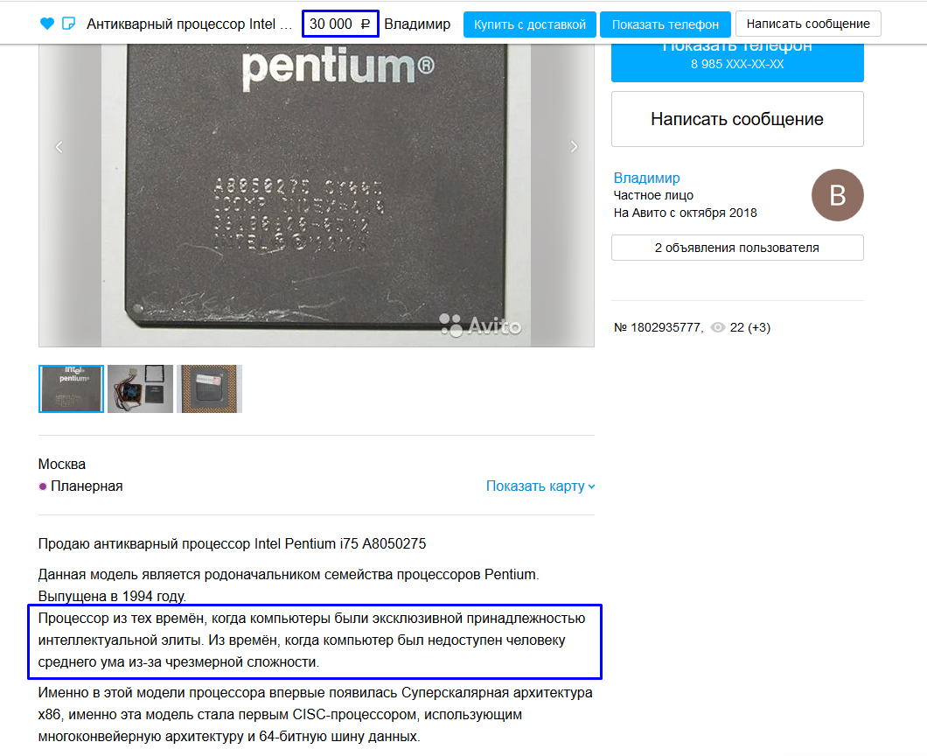Viewport: 927px width, 756px height.
Task: Click the round avatar with letter B
Action: pyautogui.click(x=837, y=195)
